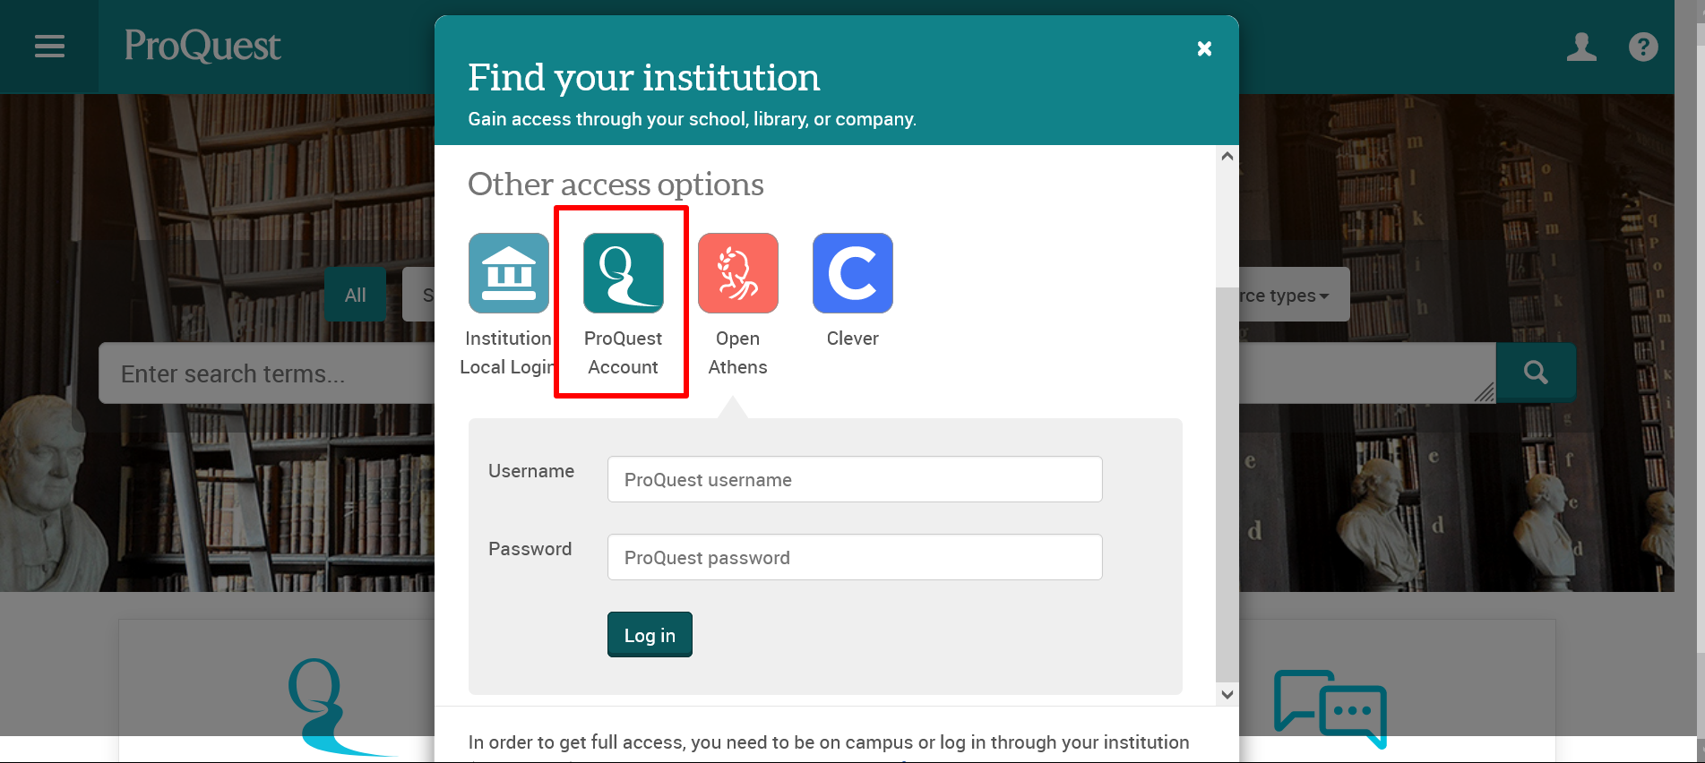Open the hamburger navigation menu
Screen dimensions: 1705x763
[x=49, y=47]
